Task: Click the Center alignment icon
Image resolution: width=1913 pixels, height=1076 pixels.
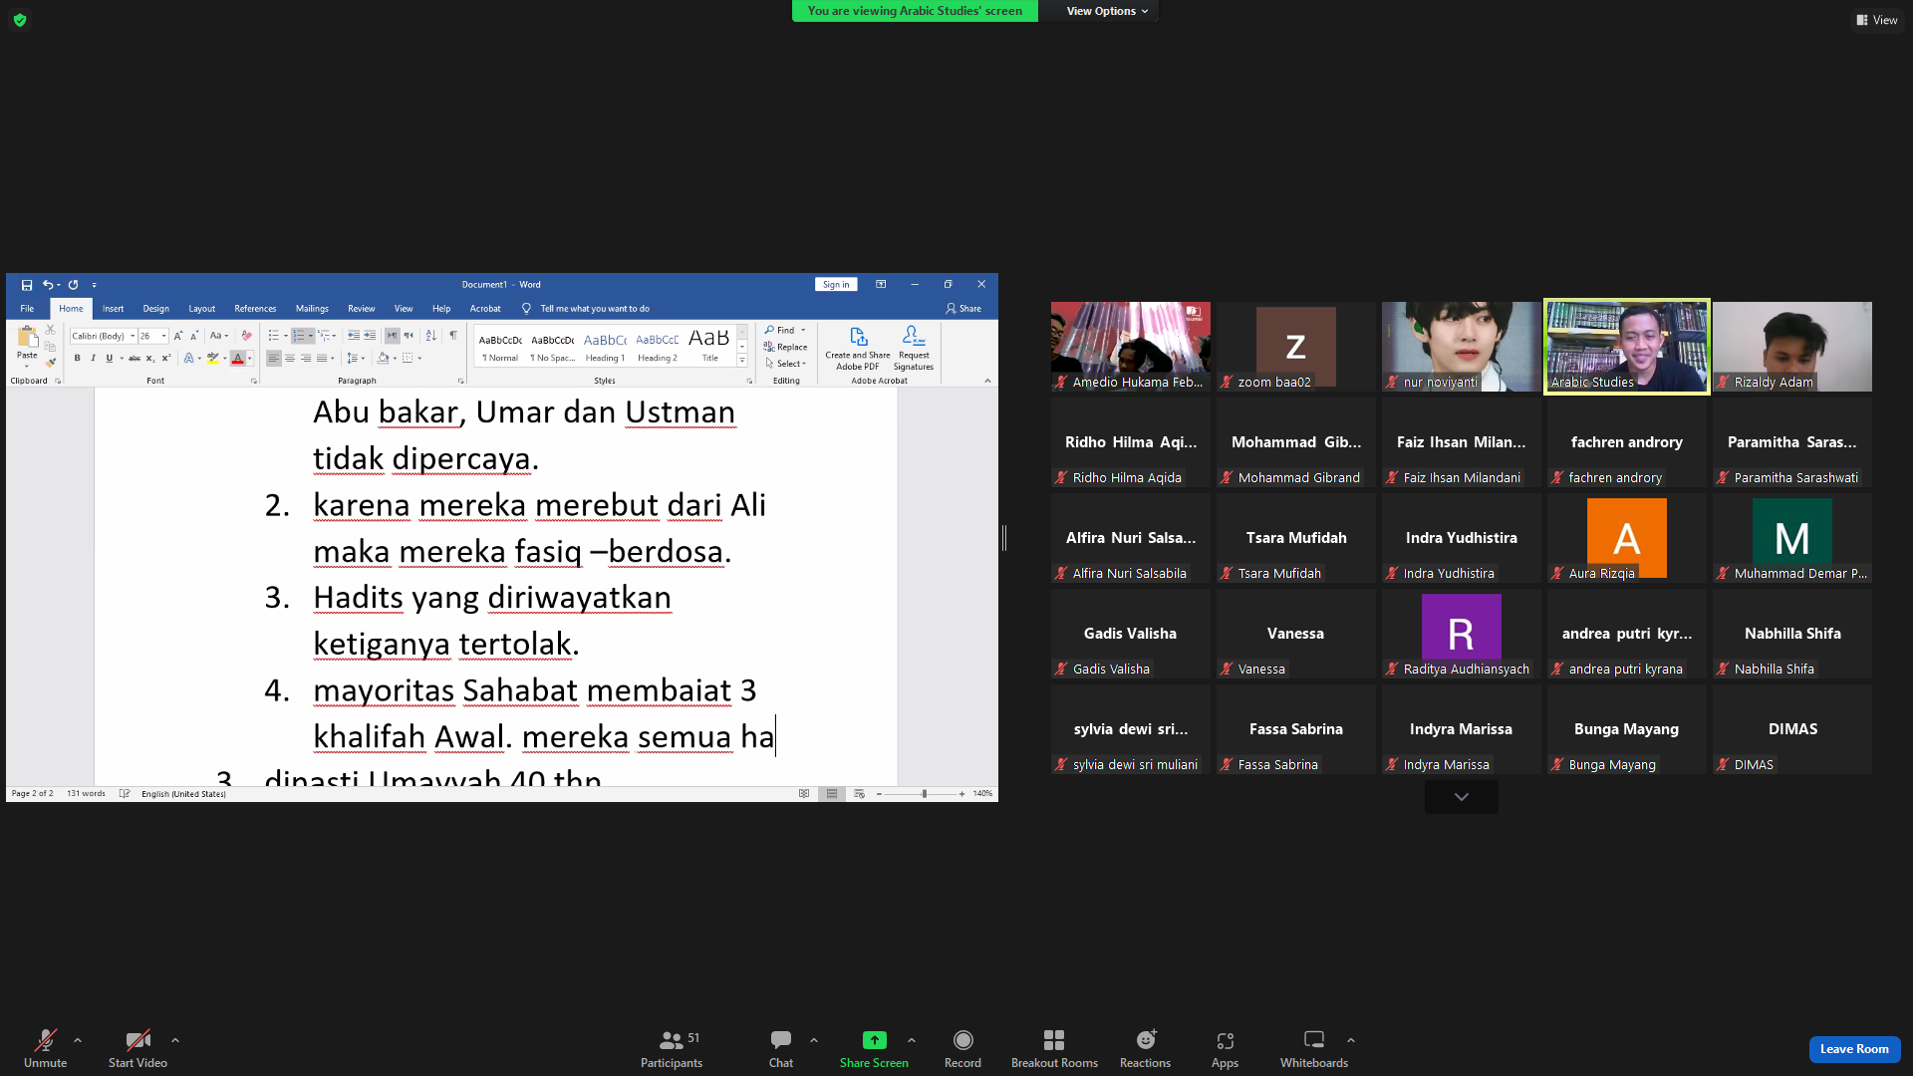Action: [290, 359]
